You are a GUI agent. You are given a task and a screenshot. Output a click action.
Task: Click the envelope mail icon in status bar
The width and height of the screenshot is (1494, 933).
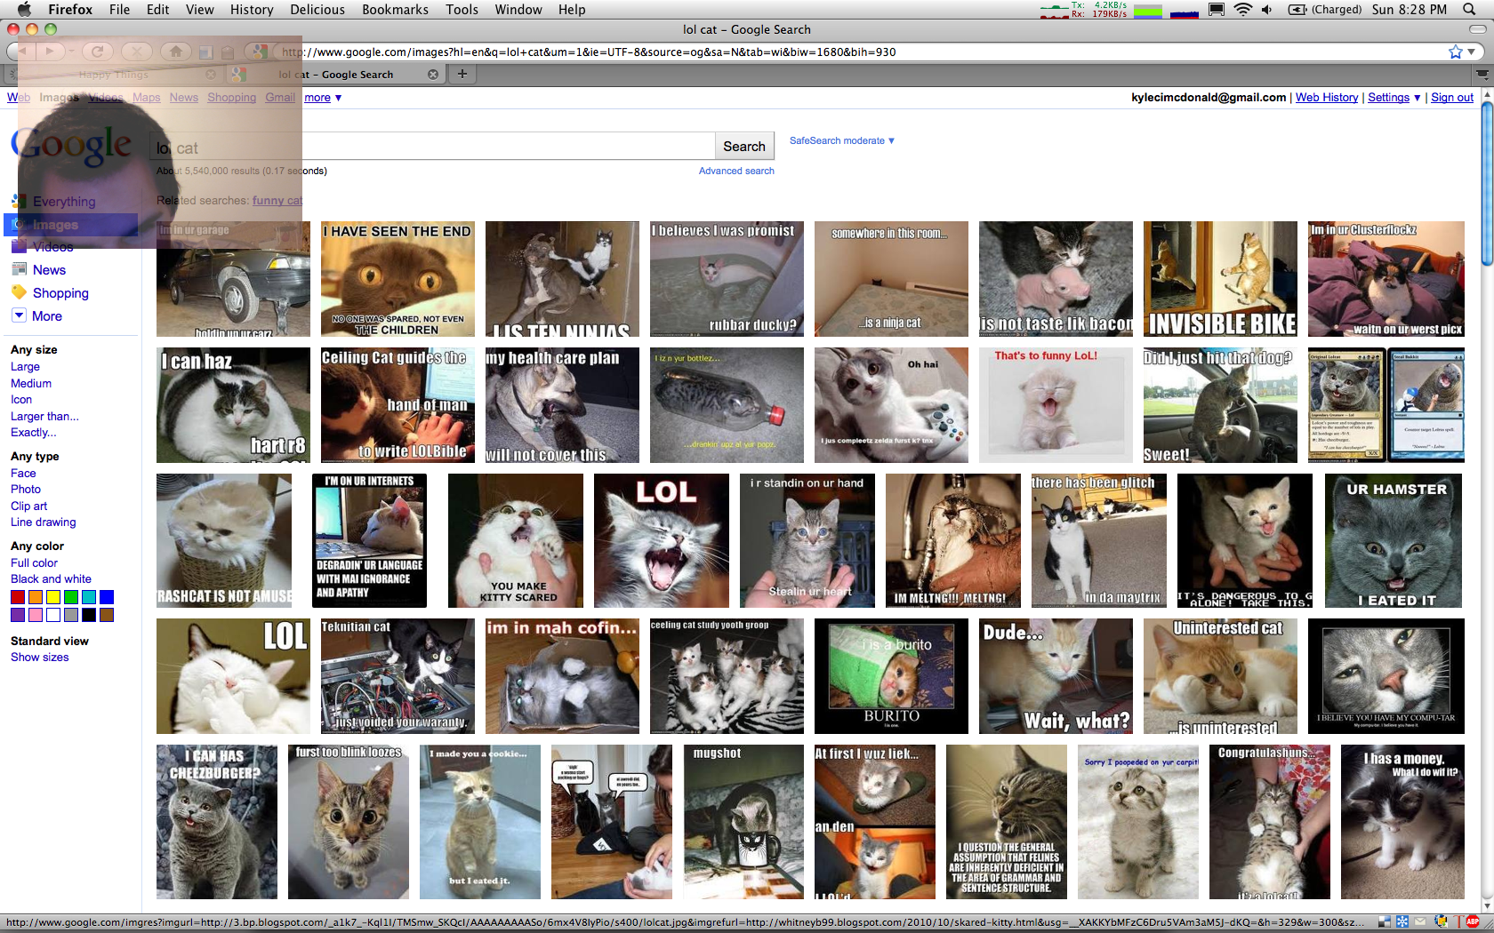(x=1420, y=921)
